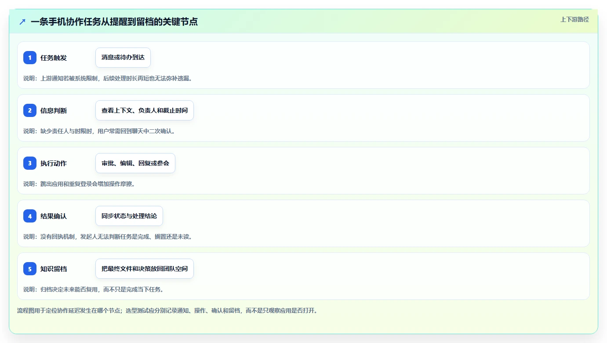Screen dimensions: 607x343
Task: Select the 查看上下文、负责人和截止时间 chip
Action: tap(145, 110)
